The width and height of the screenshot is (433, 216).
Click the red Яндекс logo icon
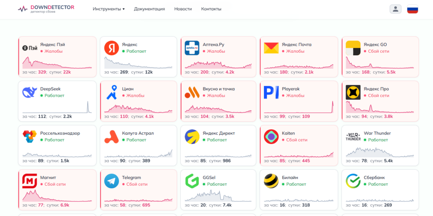coord(112,48)
